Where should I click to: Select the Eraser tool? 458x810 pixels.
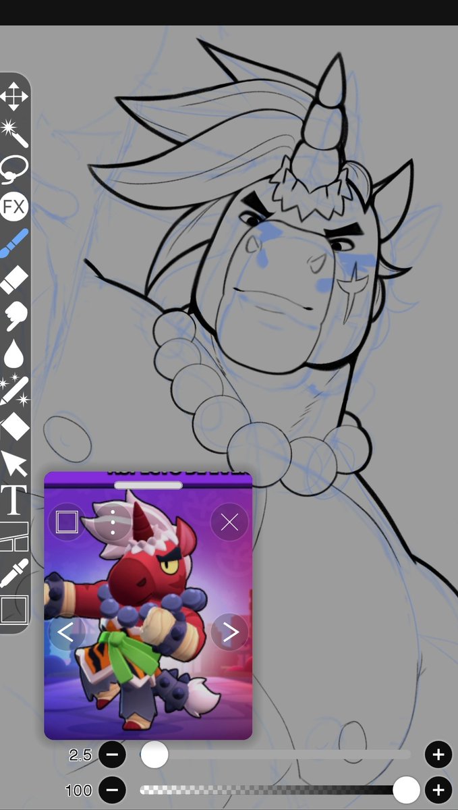13,279
